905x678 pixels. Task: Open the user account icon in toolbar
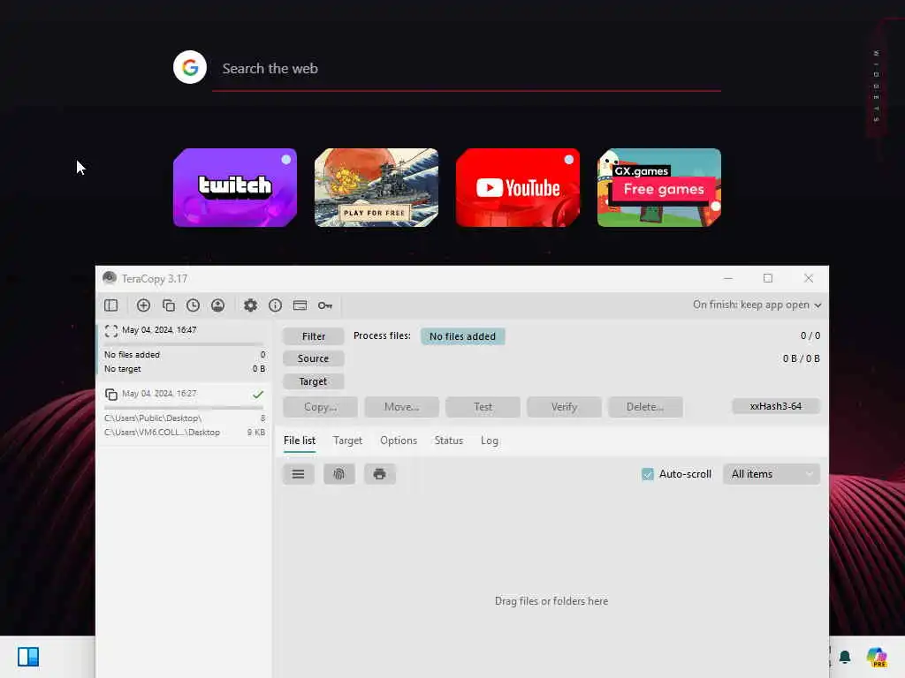pos(217,305)
